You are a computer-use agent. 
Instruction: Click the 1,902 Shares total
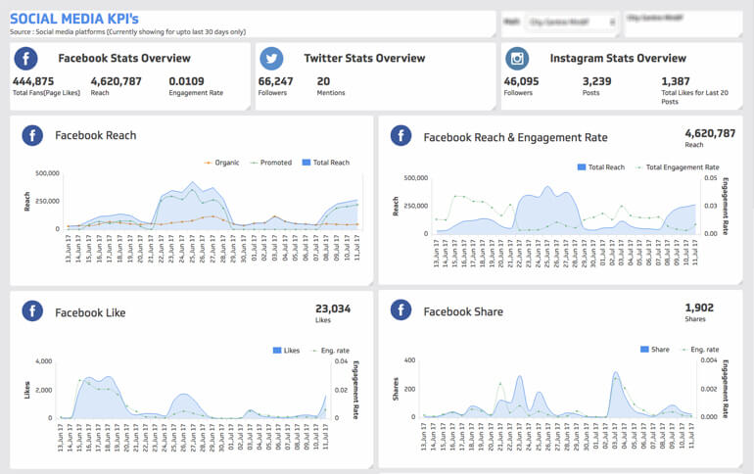[x=699, y=308]
